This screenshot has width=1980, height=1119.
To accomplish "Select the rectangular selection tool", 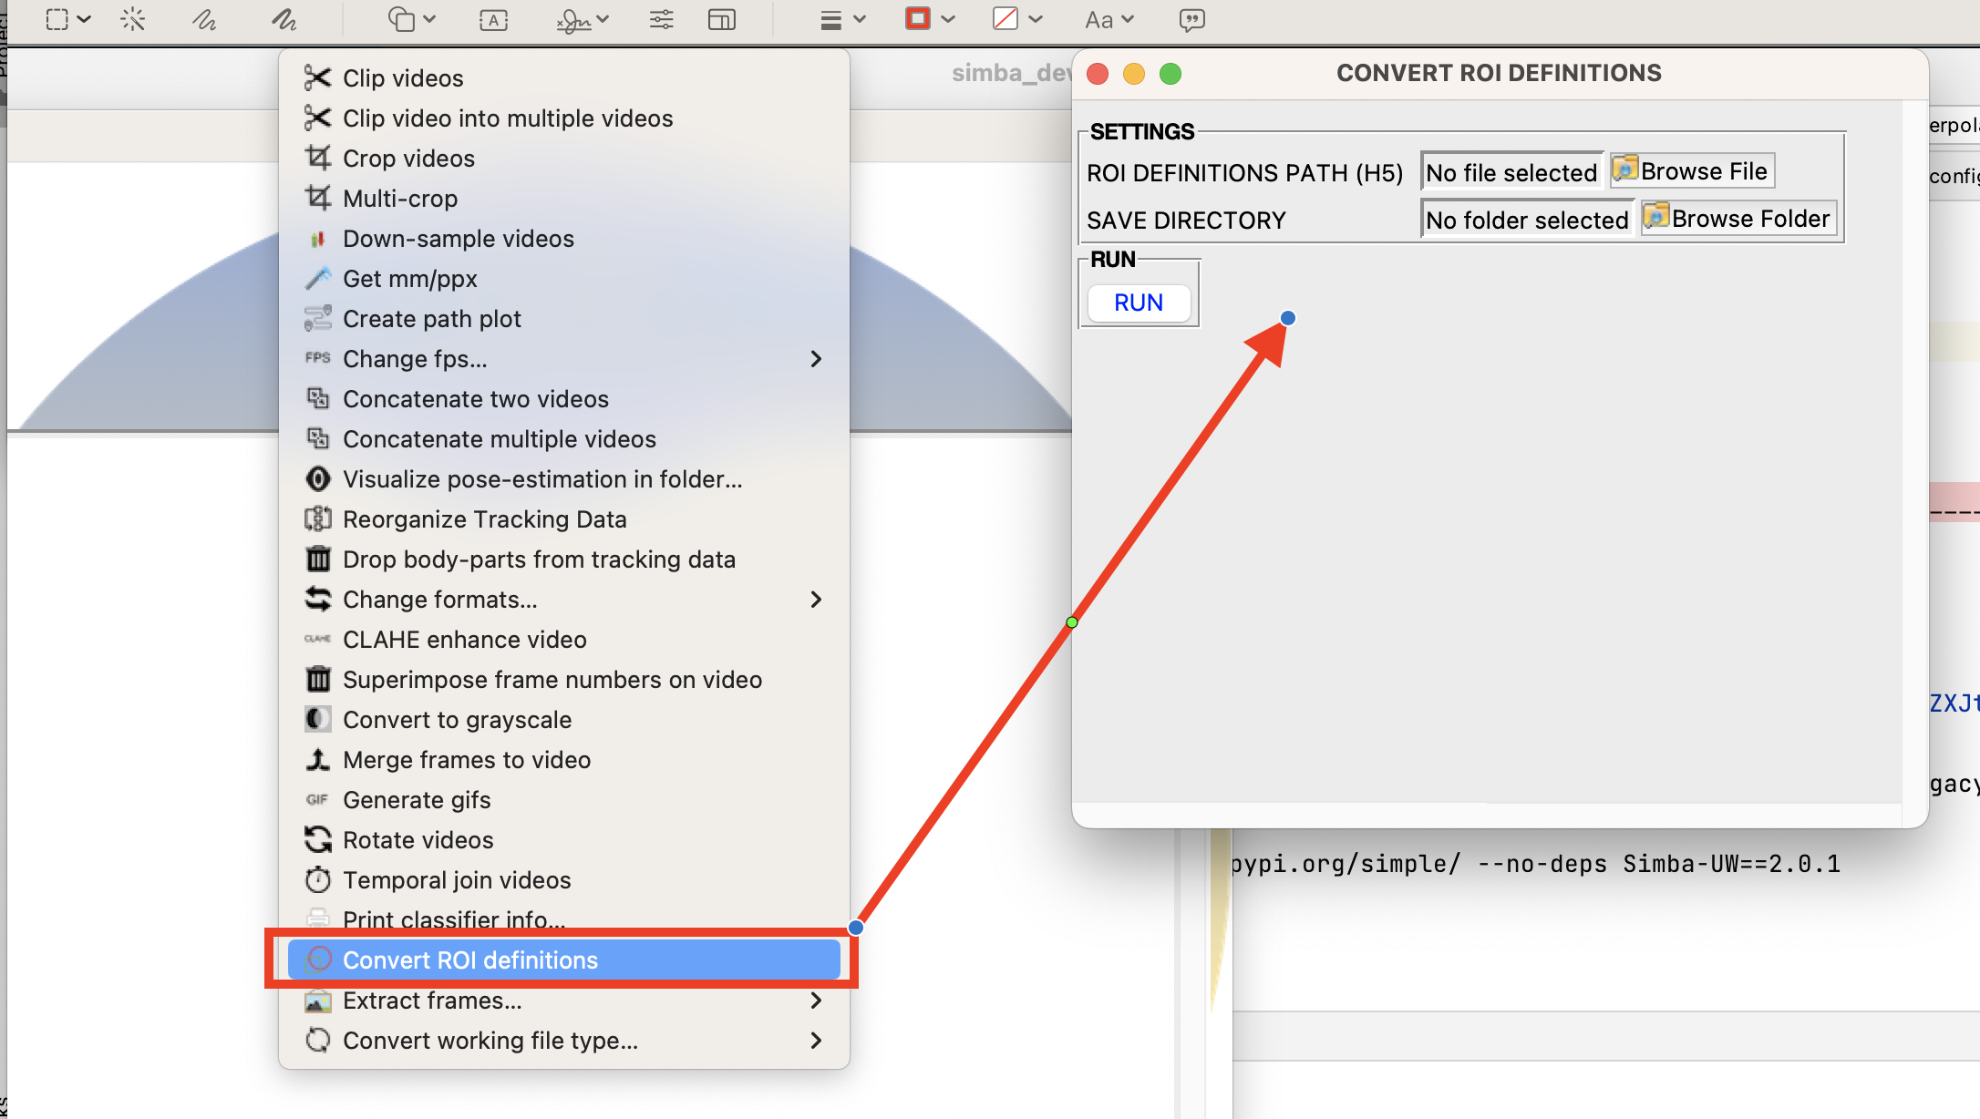I will pyautogui.click(x=55, y=19).
